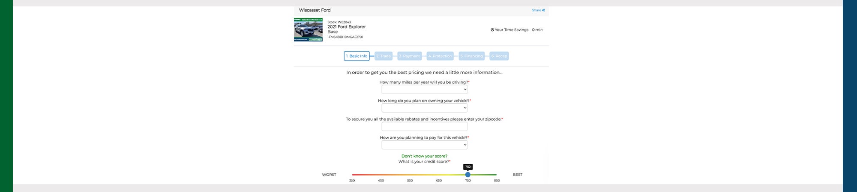
Task: Set credit score slider to 850 end
Action: pyautogui.click(x=496, y=175)
